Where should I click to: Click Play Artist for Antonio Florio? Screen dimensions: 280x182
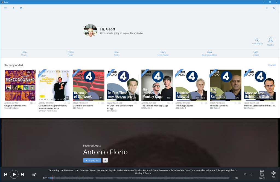click(x=92, y=160)
